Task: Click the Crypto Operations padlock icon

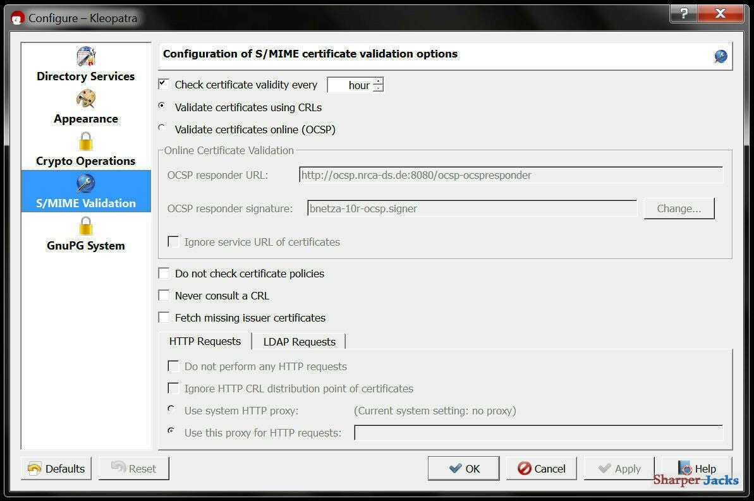Action: point(85,142)
